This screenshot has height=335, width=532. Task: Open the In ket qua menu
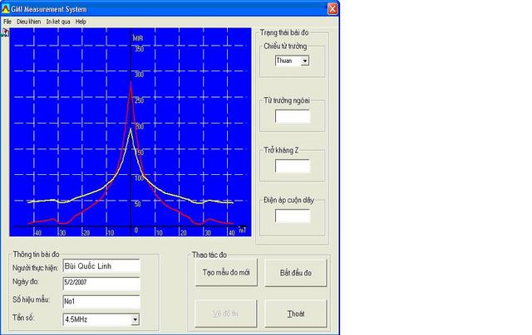pos(58,22)
